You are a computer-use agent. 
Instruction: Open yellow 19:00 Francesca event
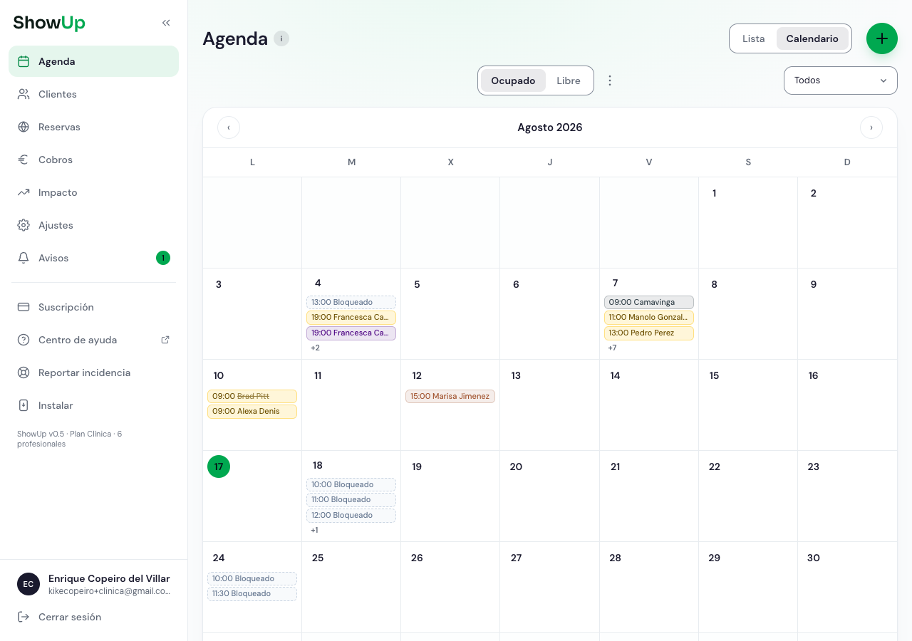pos(351,318)
